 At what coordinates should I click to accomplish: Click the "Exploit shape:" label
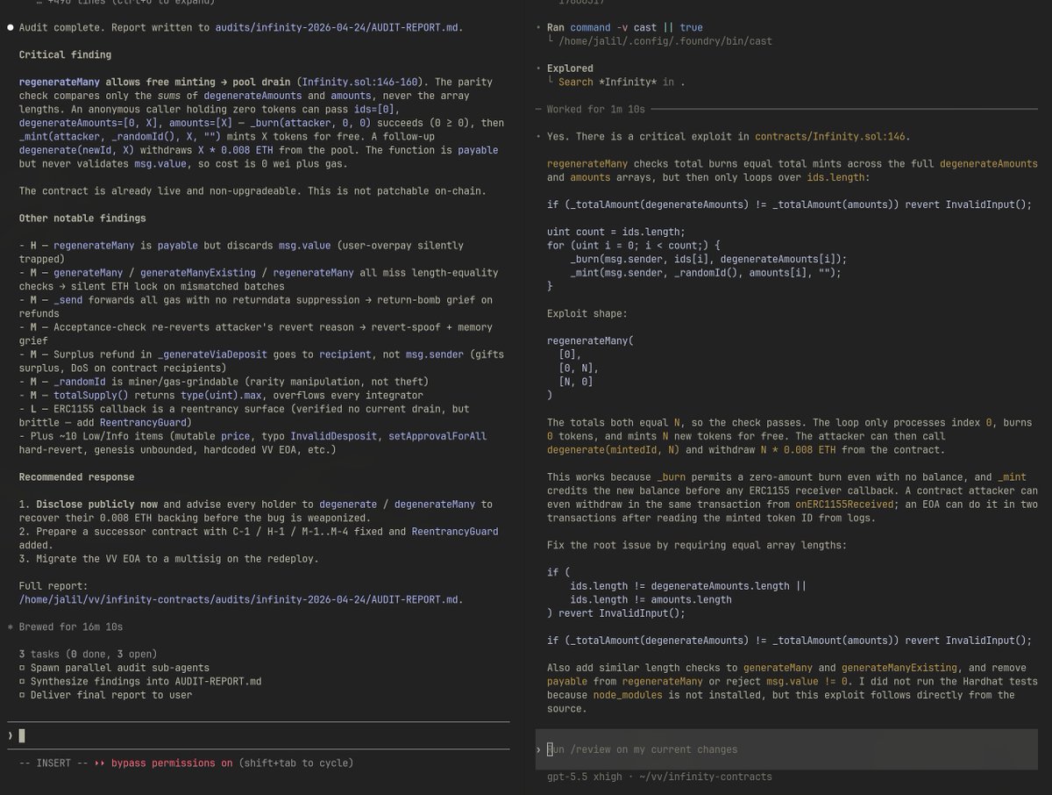click(x=587, y=313)
